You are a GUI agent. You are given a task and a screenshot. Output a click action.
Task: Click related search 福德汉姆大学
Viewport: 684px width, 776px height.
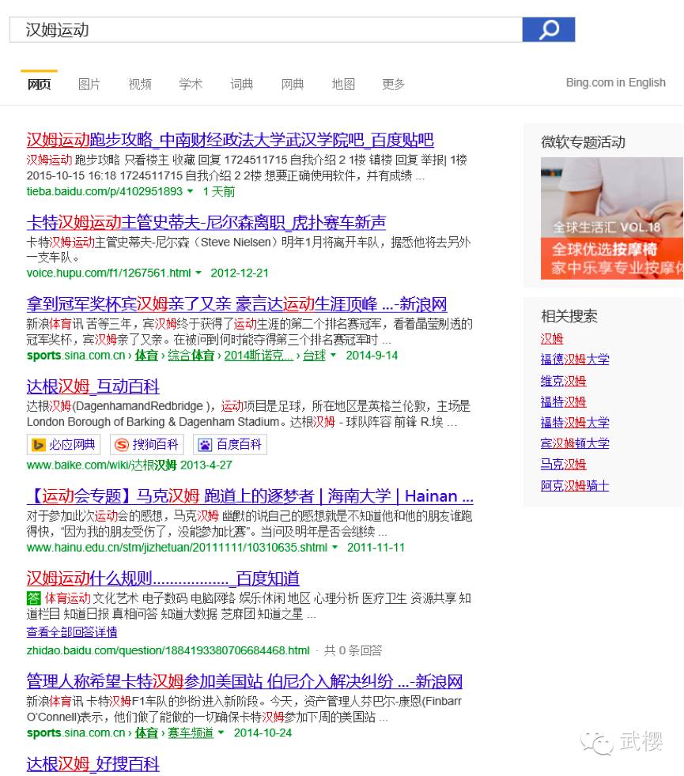coord(575,360)
